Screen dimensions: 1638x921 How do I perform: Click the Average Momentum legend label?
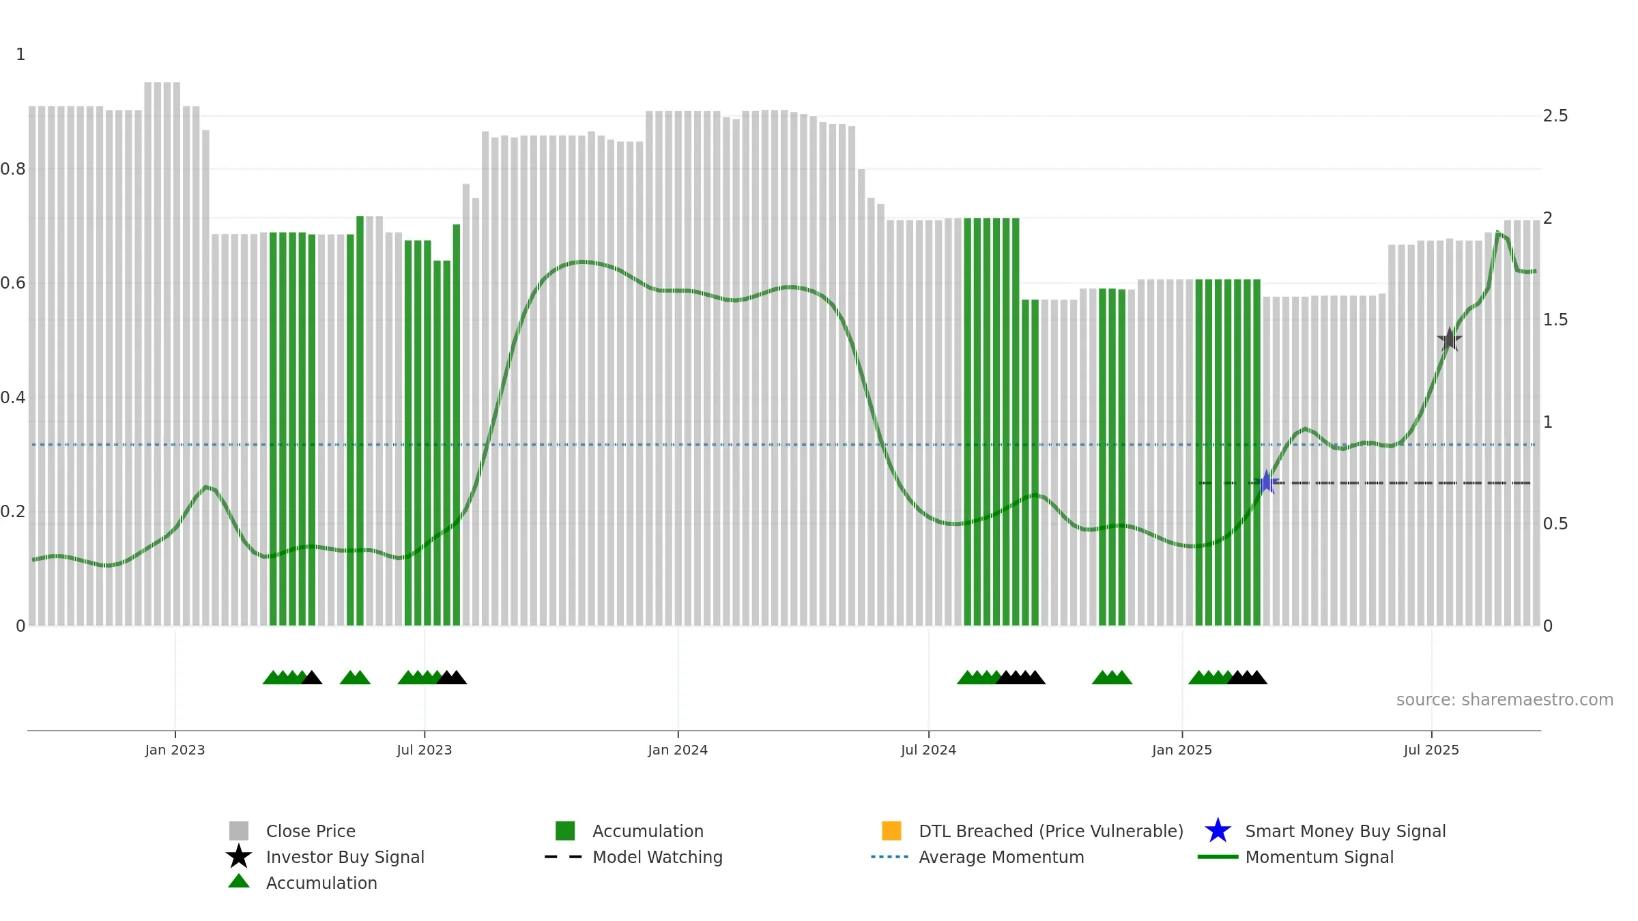(1001, 857)
